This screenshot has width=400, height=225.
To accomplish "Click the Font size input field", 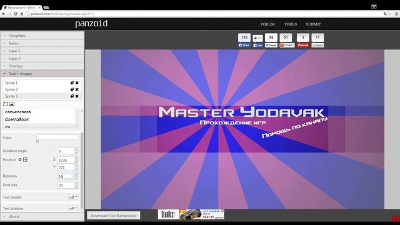I will [x=66, y=186].
